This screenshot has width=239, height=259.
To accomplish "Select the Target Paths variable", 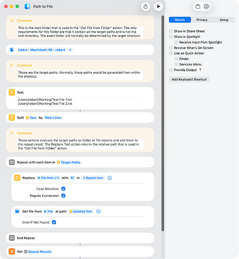I will pos(68,162).
